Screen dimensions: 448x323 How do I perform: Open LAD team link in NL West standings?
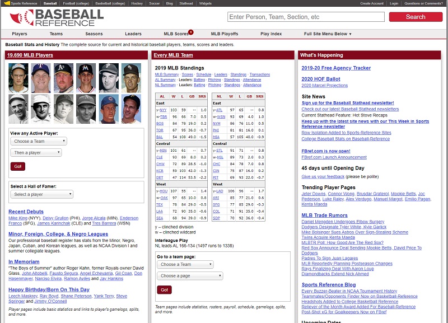point(220,191)
